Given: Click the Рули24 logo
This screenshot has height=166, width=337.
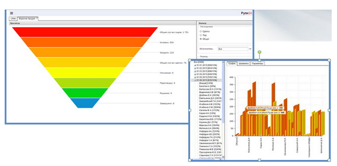Looking at the screenshot, I should [x=246, y=13].
